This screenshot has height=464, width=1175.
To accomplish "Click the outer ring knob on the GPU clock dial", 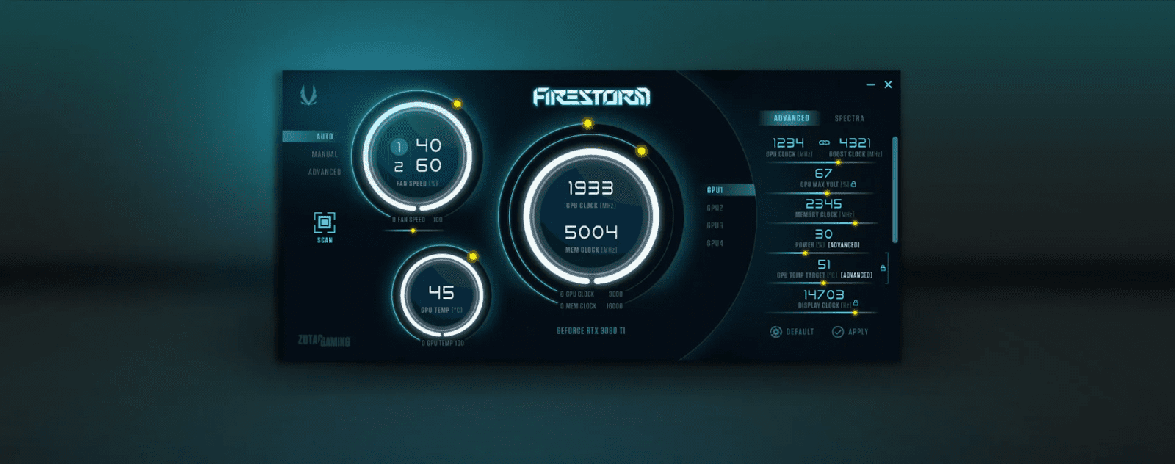I will coord(587,123).
